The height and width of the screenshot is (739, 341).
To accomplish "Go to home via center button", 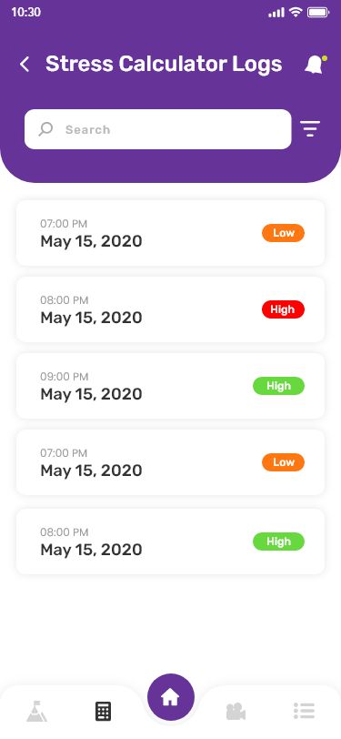I will point(171,697).
